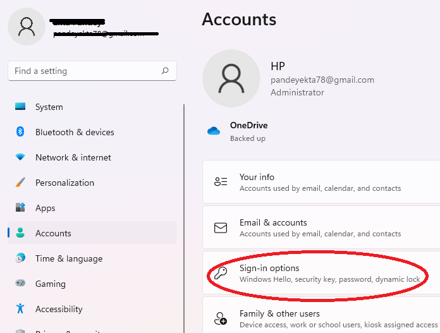
Task: Open the Accounts settings category
Action: (x=53, y=233)
